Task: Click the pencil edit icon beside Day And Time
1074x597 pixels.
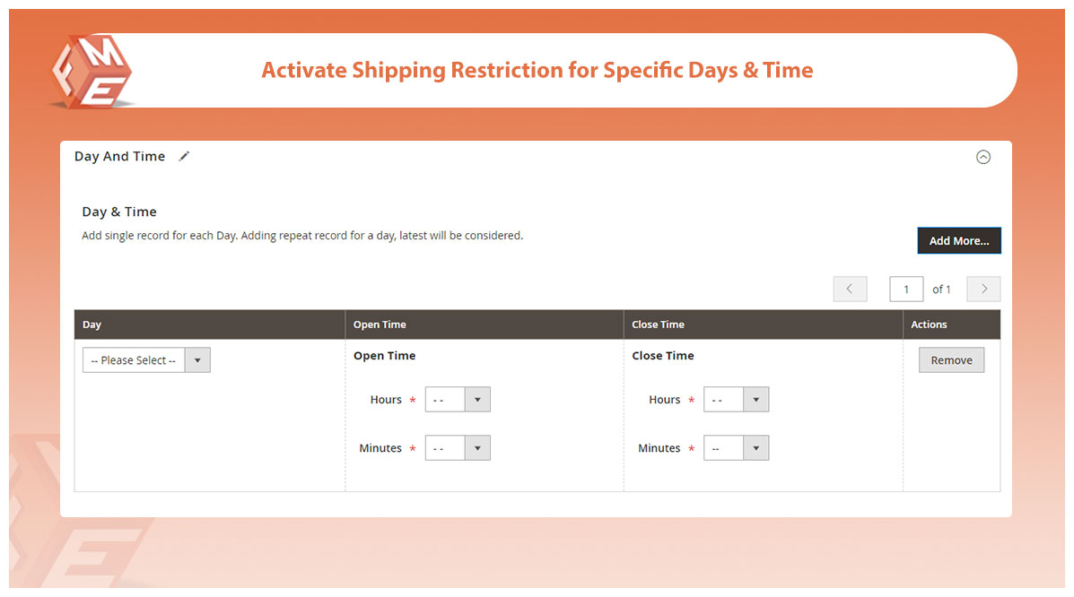Action: click(x=184, y=156)
